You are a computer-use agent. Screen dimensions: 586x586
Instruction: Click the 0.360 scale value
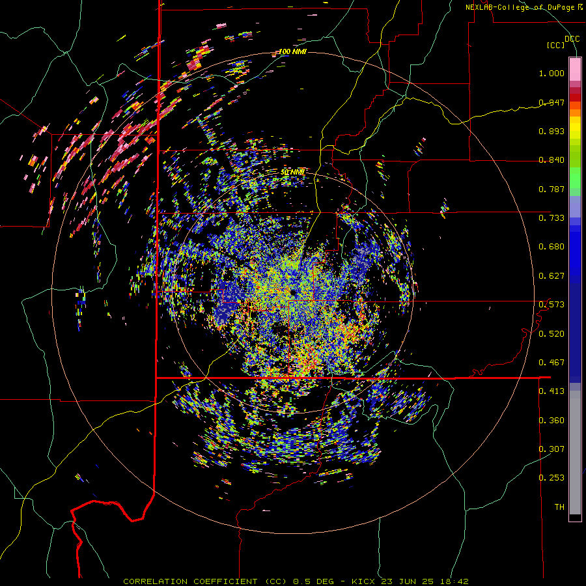[x=551, y=421]
